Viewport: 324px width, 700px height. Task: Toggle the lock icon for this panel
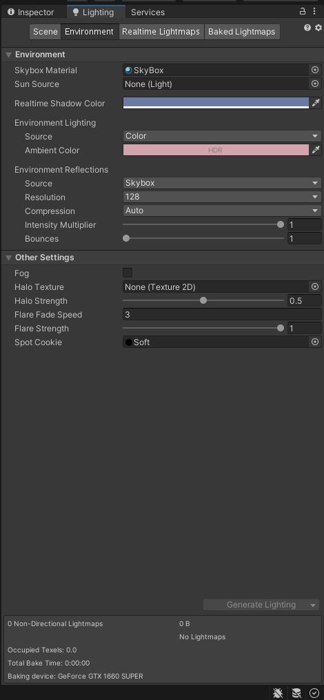[x=303, y=12]
